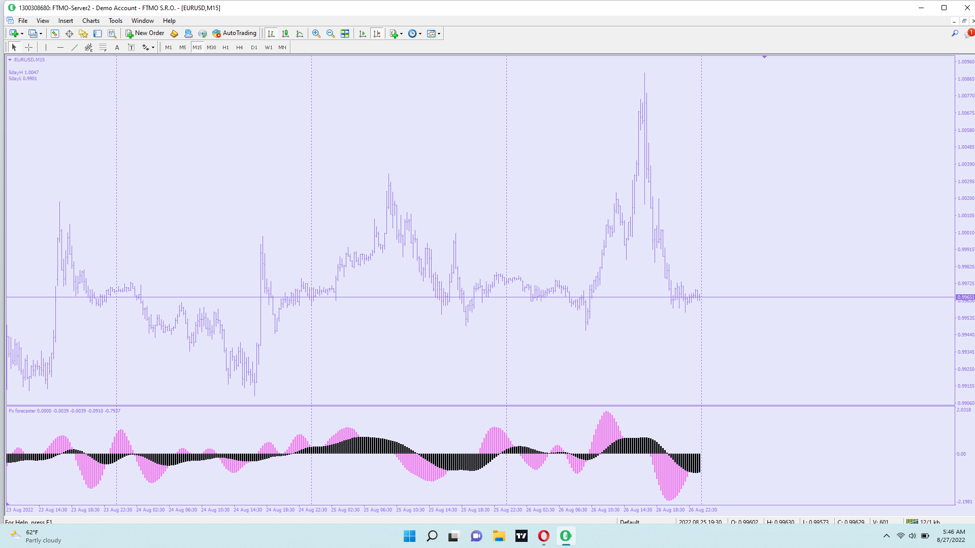This screenshot has height=548, width=975.
Task: Draw a horizontal line tool
Action: point(60,47)
